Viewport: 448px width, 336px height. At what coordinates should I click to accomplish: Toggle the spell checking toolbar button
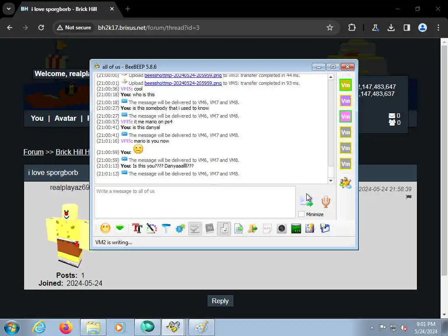tap(195, 228)
